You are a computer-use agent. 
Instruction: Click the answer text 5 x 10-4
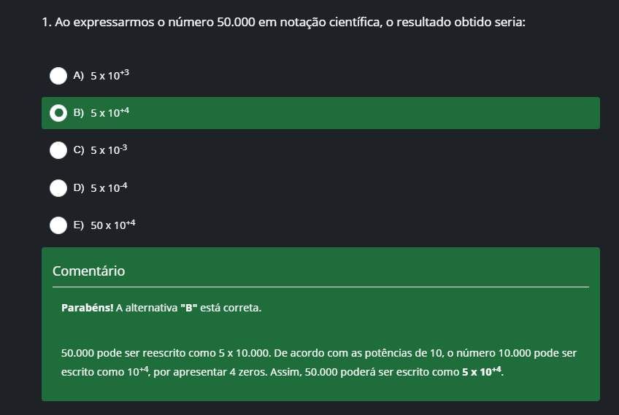tap(109, 187)
